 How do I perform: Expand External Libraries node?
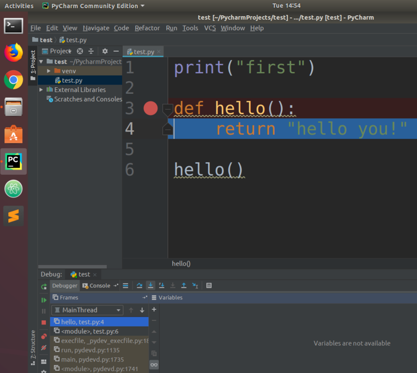click(41, 89)
